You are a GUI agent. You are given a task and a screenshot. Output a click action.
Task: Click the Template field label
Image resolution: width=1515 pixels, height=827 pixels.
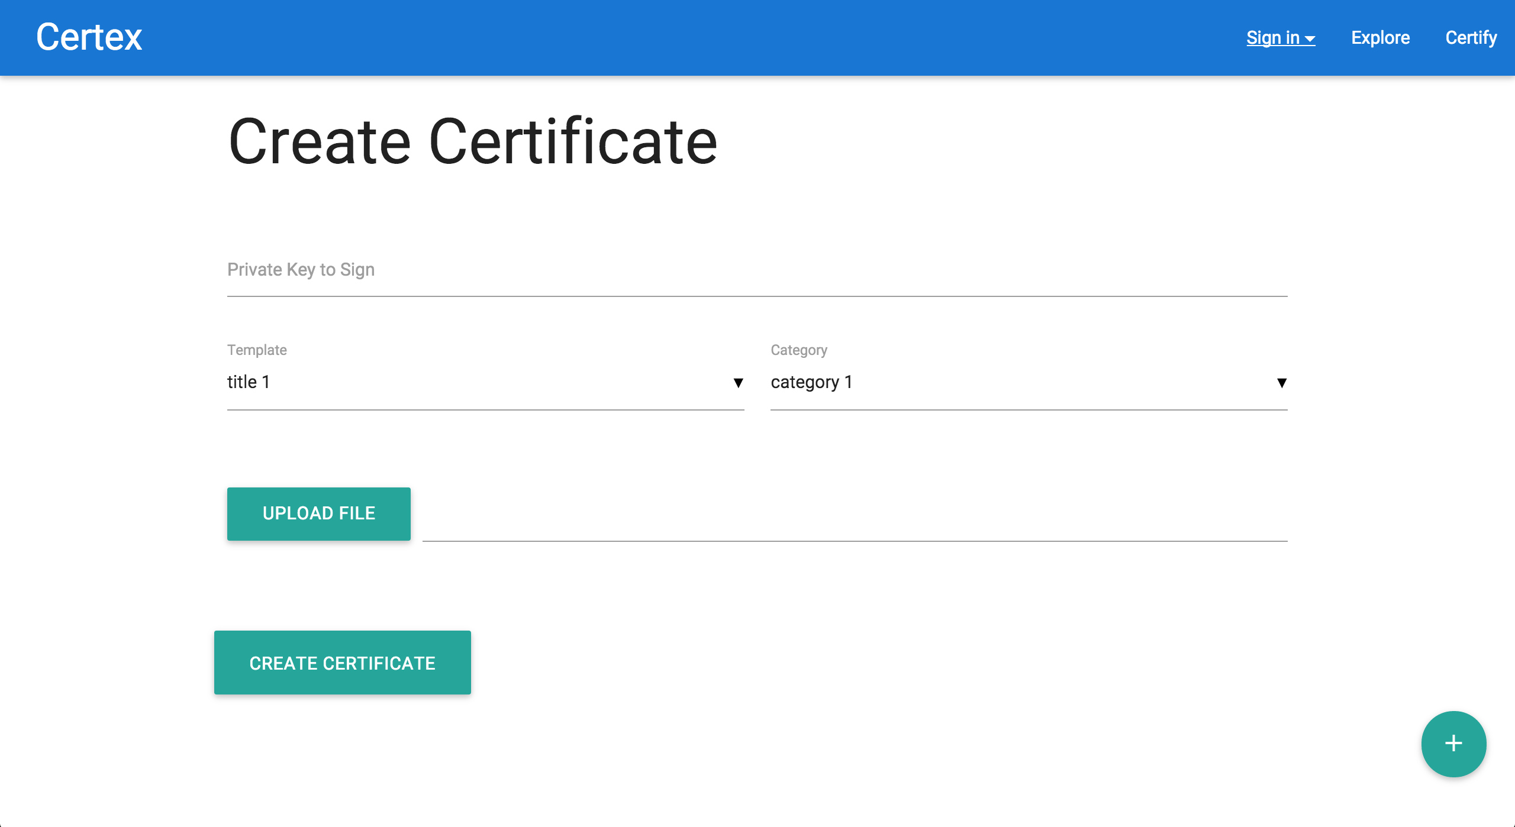tap(257, 350)
